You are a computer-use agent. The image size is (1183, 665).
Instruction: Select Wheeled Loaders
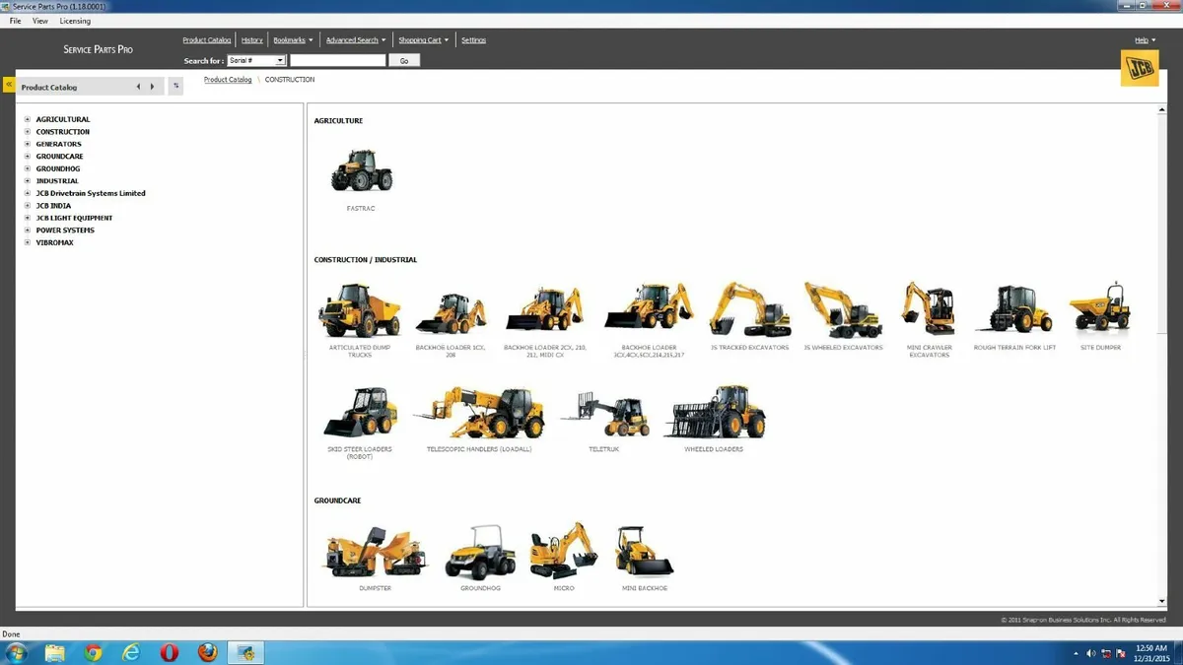click(x=715, y=412)
